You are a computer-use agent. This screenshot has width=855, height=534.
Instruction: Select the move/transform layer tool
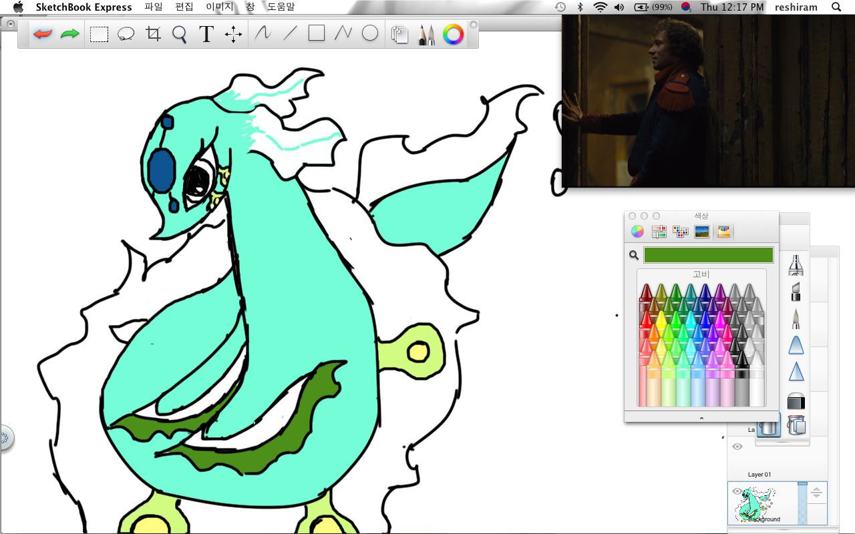233,34
